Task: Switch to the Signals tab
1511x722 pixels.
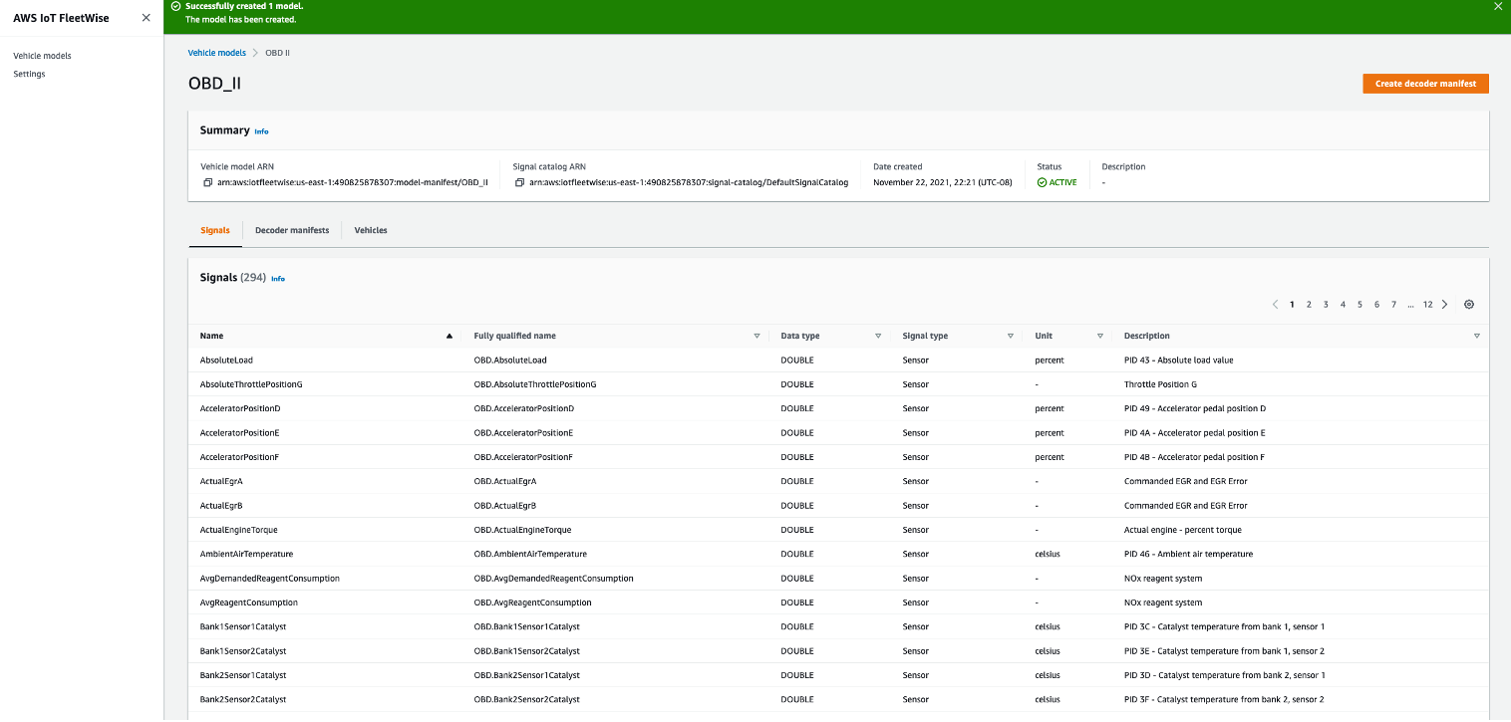Action: [x=215, y=231]
